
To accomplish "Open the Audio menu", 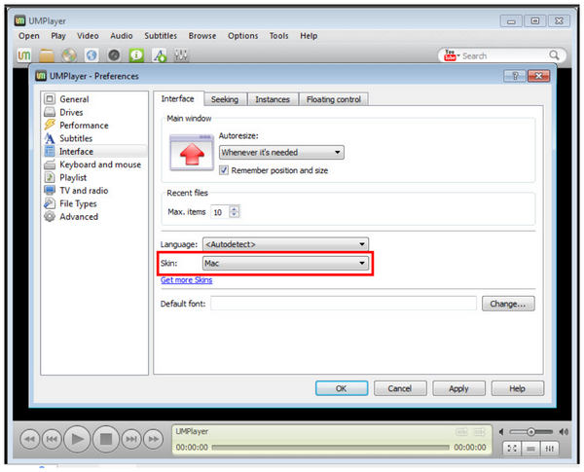I will 122,36.
